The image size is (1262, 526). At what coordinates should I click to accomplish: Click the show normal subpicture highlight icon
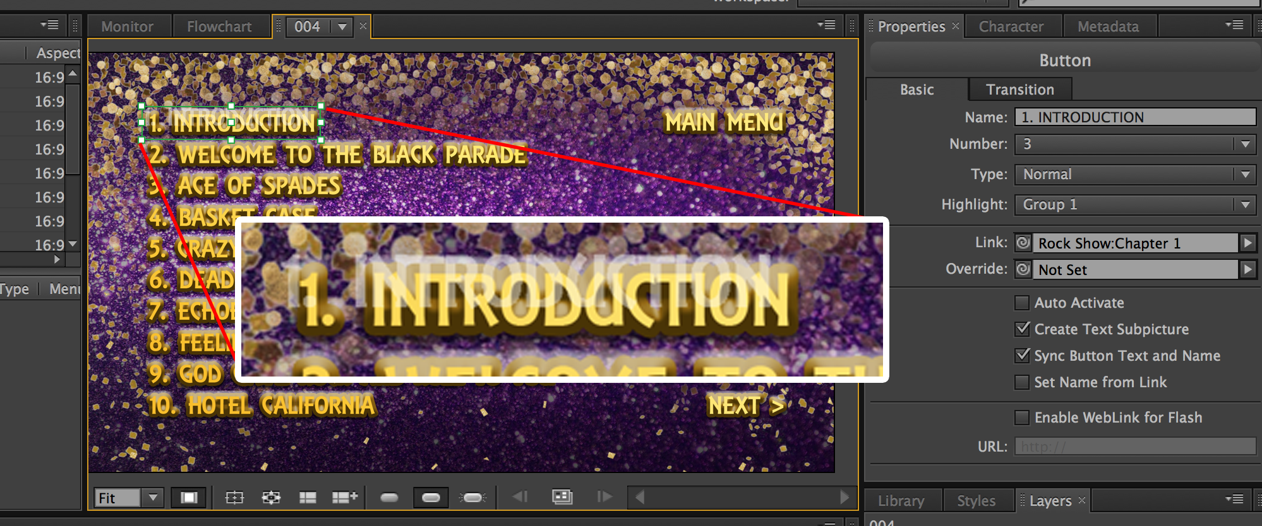coord(390,498)
